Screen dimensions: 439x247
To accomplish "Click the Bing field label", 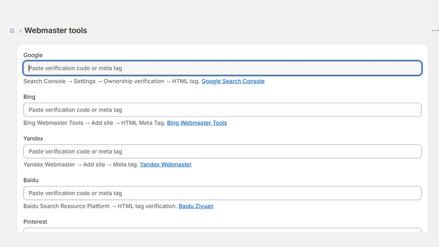I will tap(30, 97).
